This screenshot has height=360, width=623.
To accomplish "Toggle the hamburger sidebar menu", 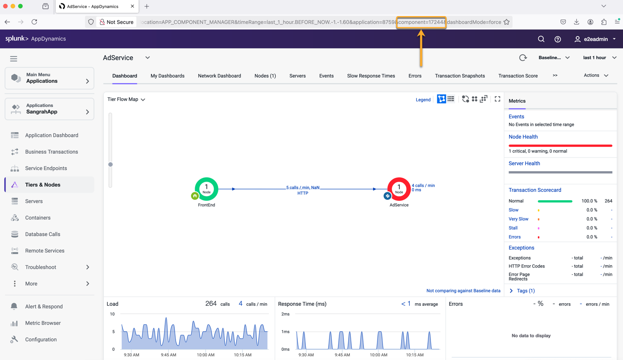I will tap(14, 59).
